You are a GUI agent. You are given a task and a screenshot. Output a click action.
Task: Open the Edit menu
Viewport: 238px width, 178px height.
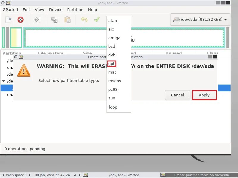26,10
